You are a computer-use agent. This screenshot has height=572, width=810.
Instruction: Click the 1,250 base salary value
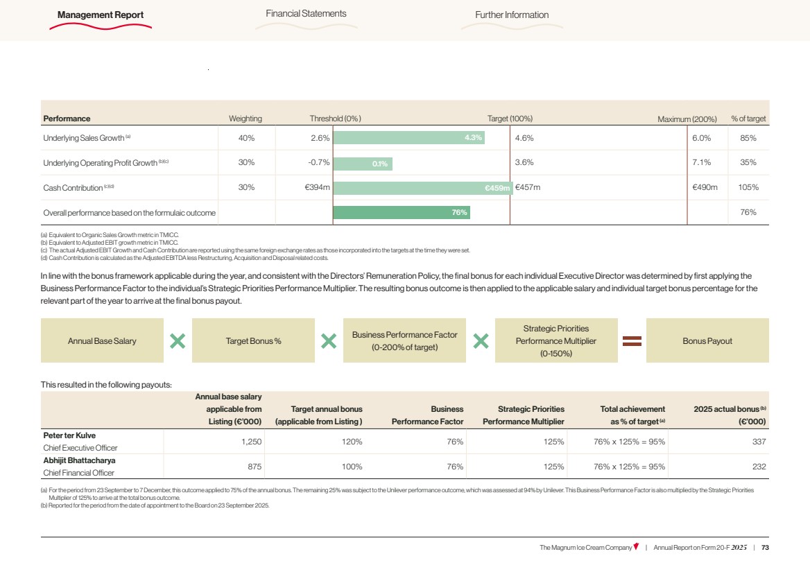tap(252, 442)
